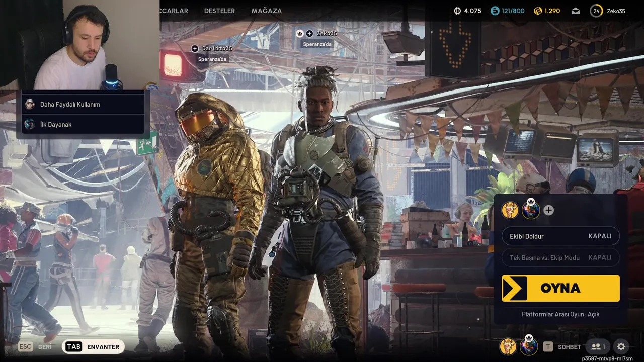
Task: Click skull avatar in bottom bar
Action: (529, 346)
